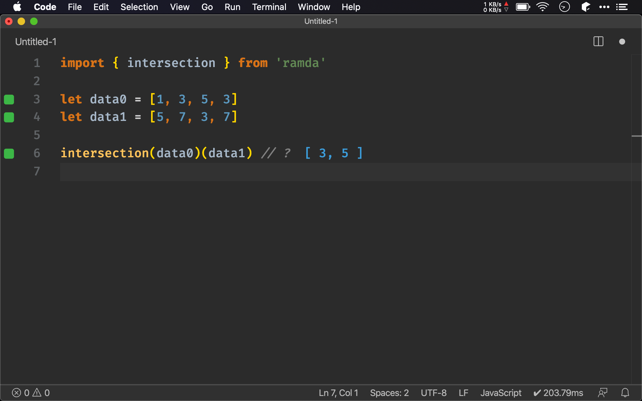Click the feedback icon in the status bar
This screenshot has width=642, height=401.
pos(603,393)
